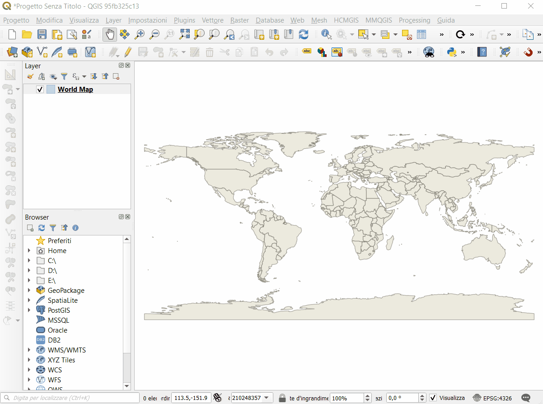Viewport: 543px width, 404px height.
Task: Click the EPSG:4326 CRS button
Action: tap(492, 398)
